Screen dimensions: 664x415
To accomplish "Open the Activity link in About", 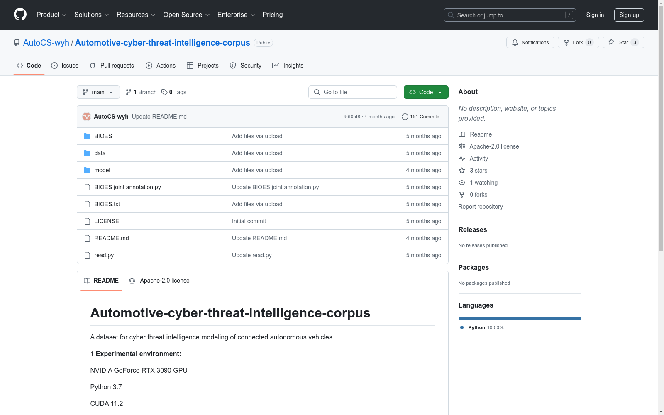I will pos(474,159).
